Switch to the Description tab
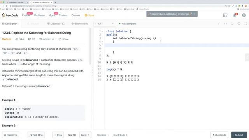Image resolution: width=249 pixels, height=140 pixels. [x=10, y=24]
